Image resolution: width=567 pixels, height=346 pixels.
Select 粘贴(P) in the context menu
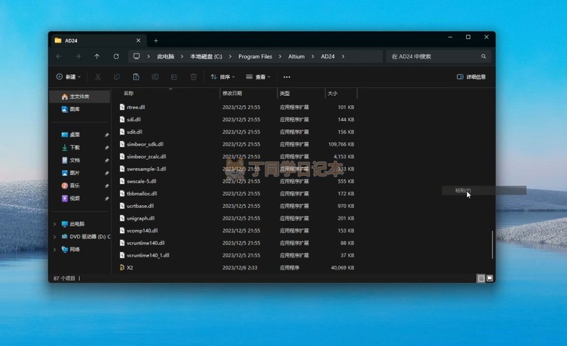(x=463, y=191)
